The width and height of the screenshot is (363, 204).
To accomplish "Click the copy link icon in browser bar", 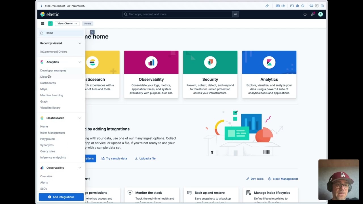I will coord(267,6).
